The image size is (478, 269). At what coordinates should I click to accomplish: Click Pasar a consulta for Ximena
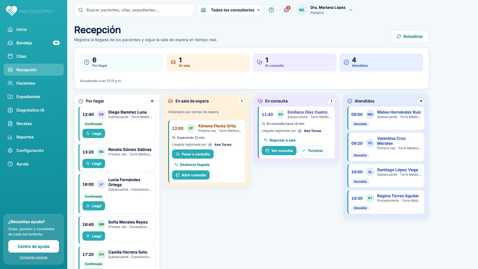point(193,154)
